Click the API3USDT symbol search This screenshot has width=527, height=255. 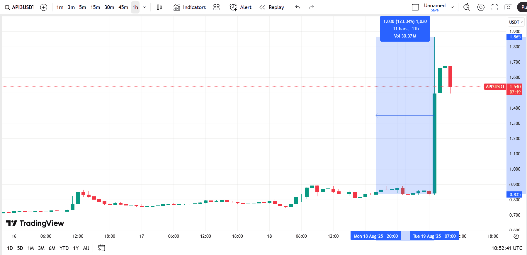(19, 7)
